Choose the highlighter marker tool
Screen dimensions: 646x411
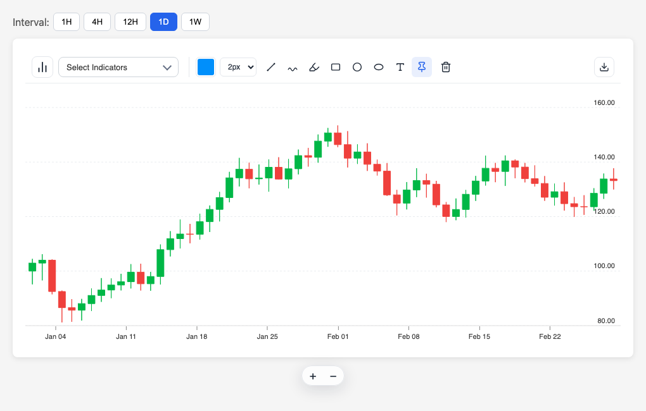[314, 67]
